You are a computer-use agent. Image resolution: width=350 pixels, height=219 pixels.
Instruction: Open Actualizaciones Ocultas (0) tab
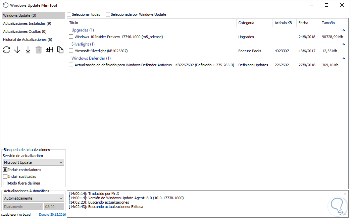tap(34, 31)
